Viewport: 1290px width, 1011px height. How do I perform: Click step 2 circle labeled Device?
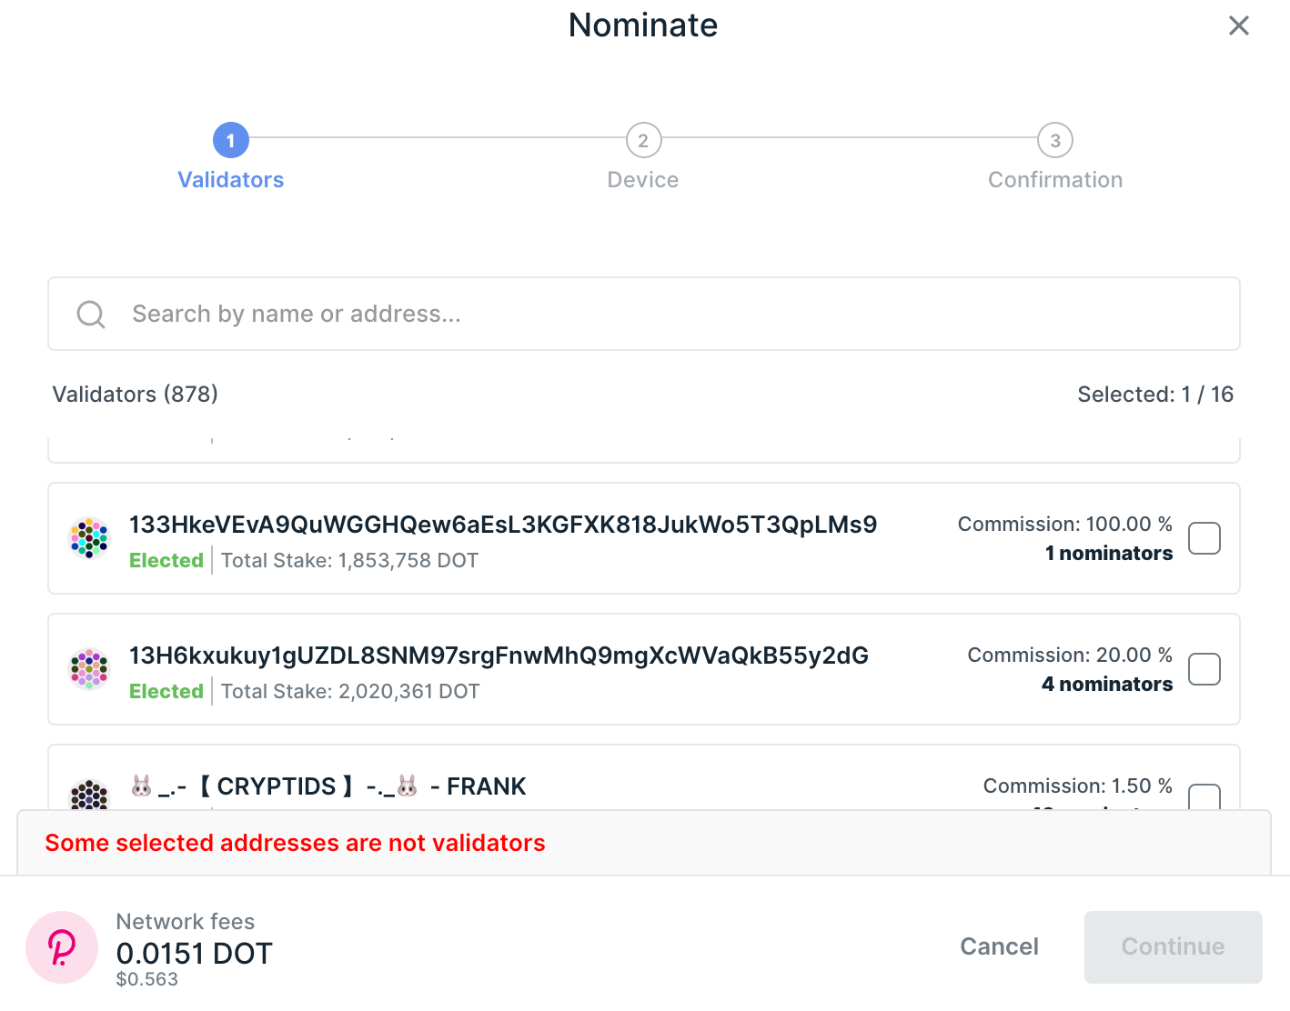[643, 140]
